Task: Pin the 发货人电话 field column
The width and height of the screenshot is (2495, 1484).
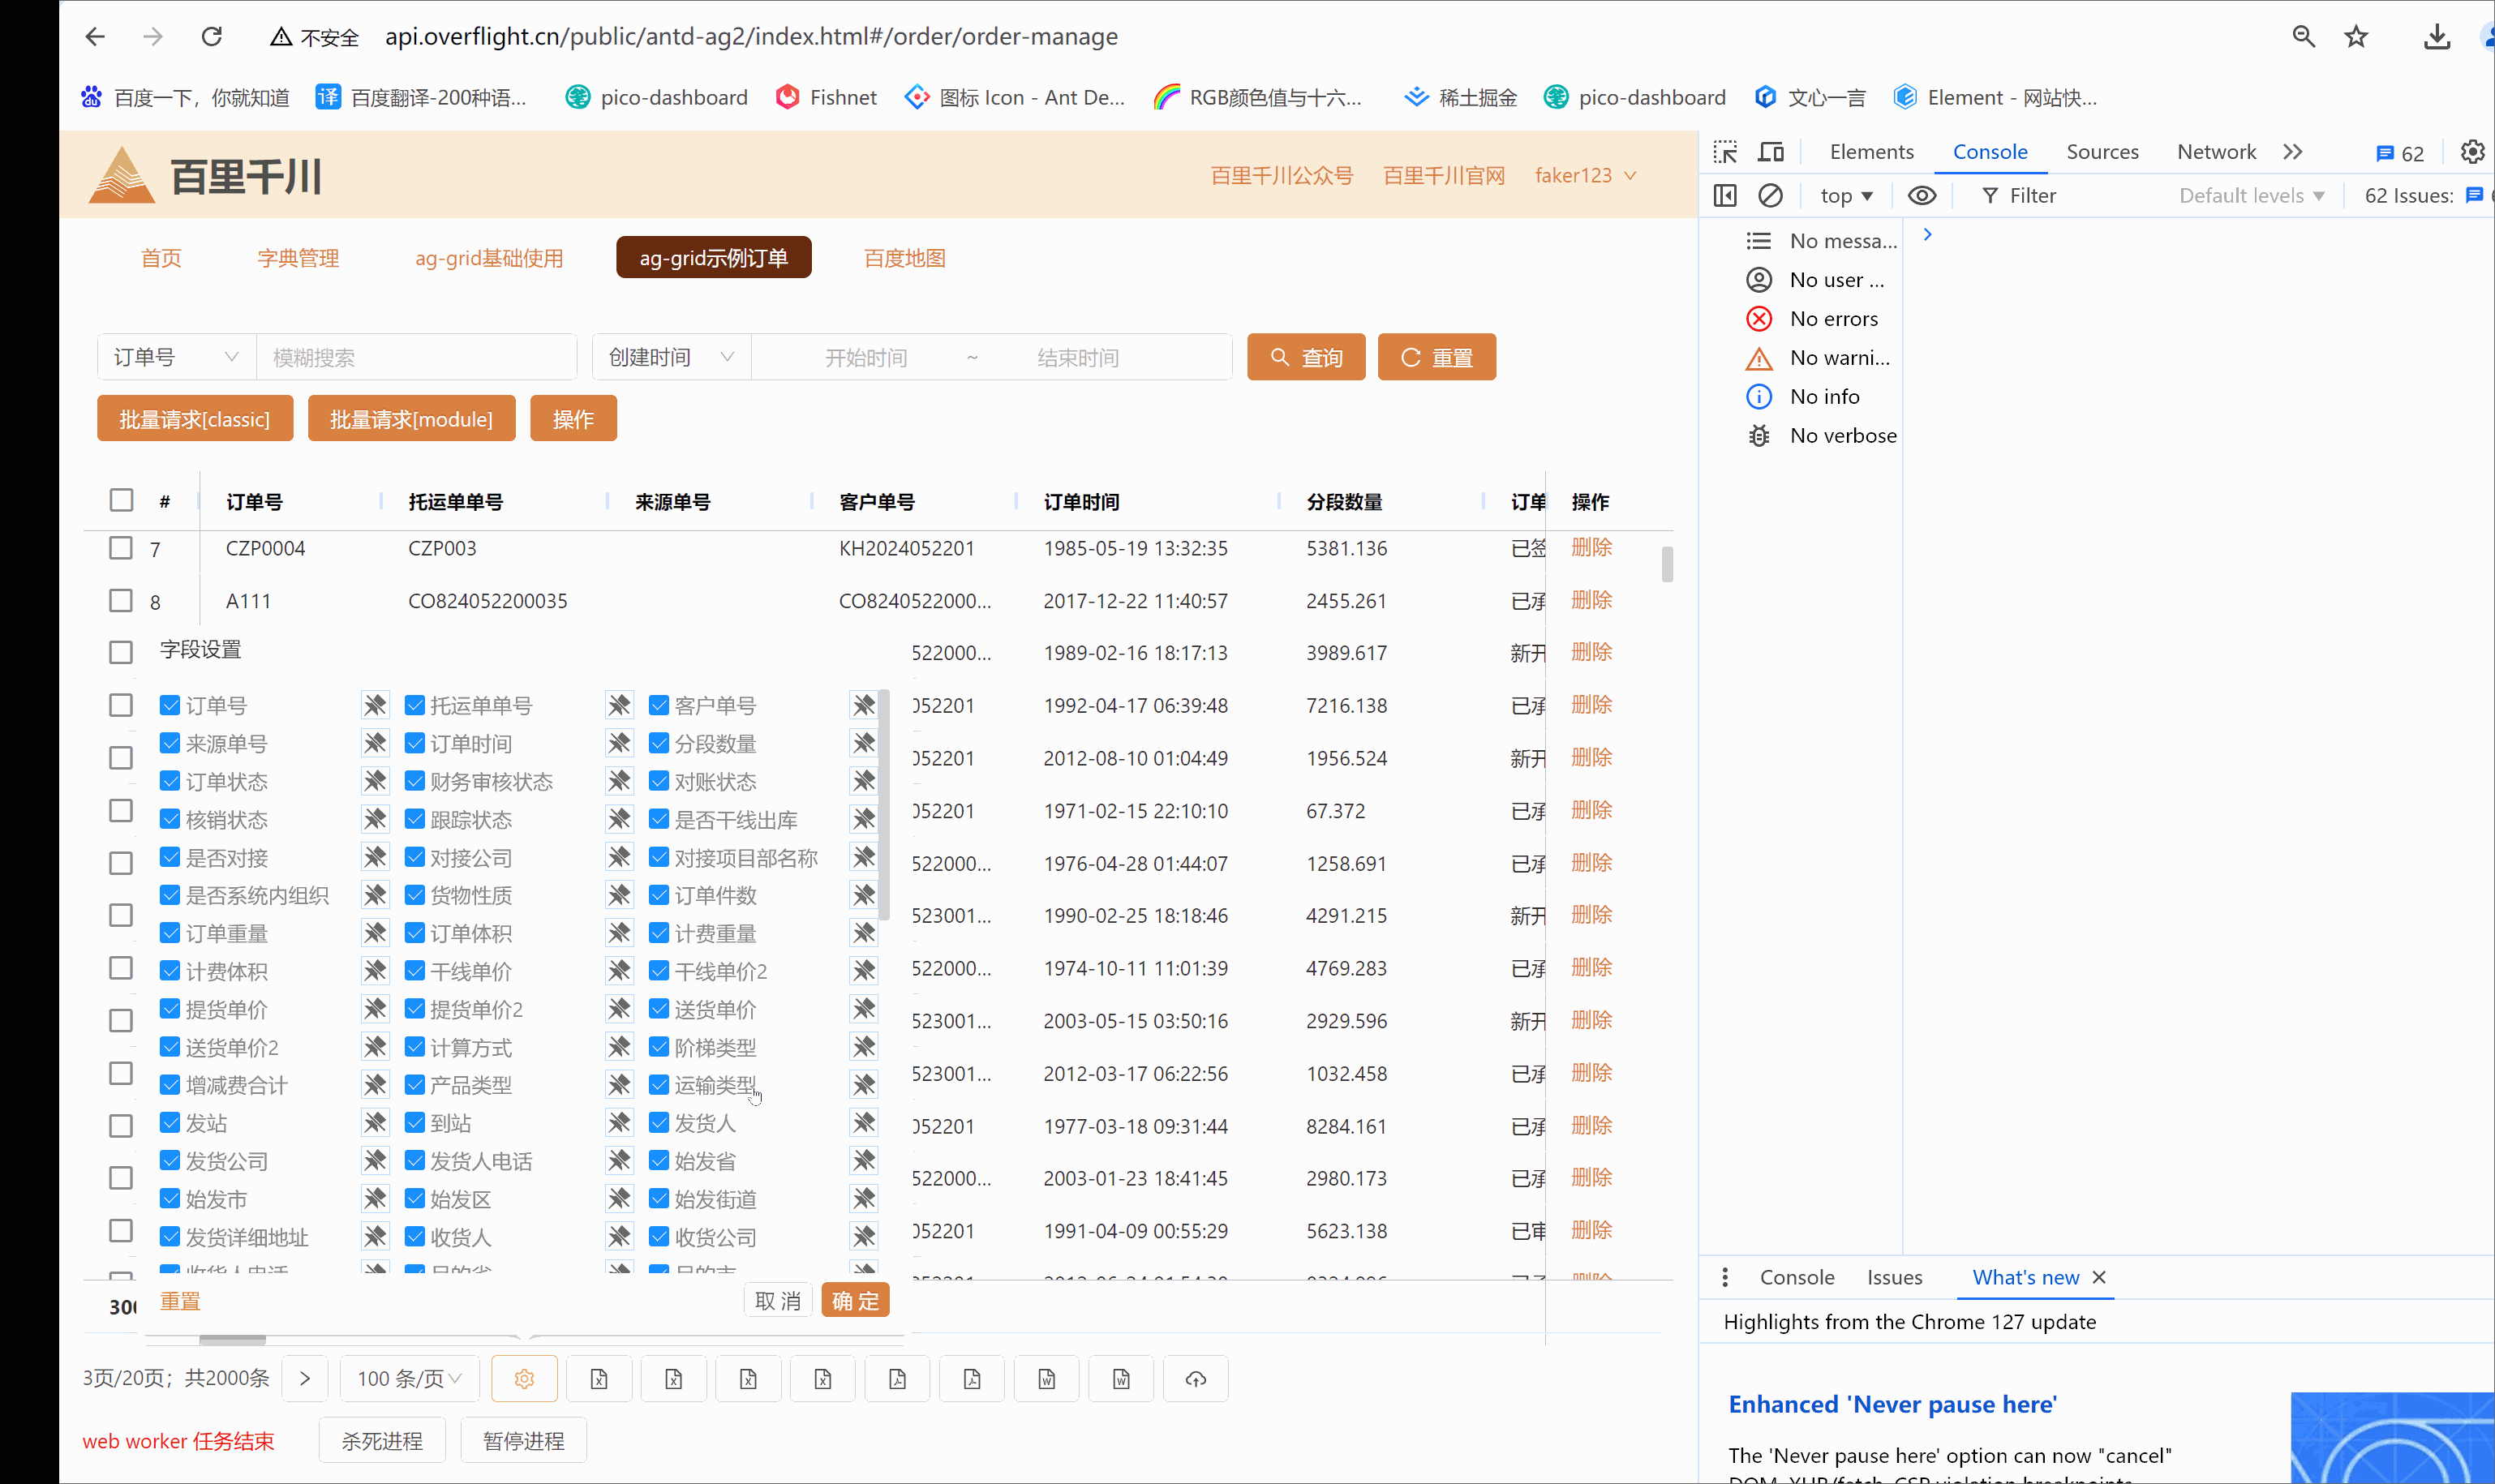Action: tap(619, 1161)
